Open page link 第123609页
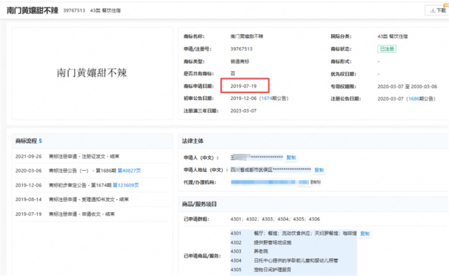 126,185
